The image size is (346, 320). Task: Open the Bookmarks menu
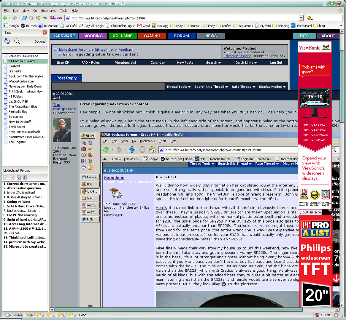point(48,11)
